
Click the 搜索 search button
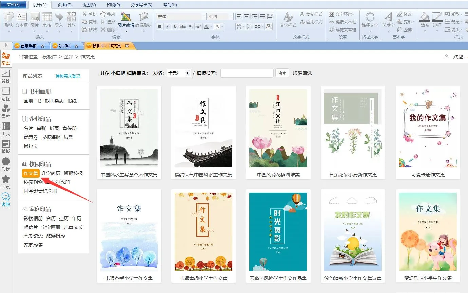click(282, 73)
